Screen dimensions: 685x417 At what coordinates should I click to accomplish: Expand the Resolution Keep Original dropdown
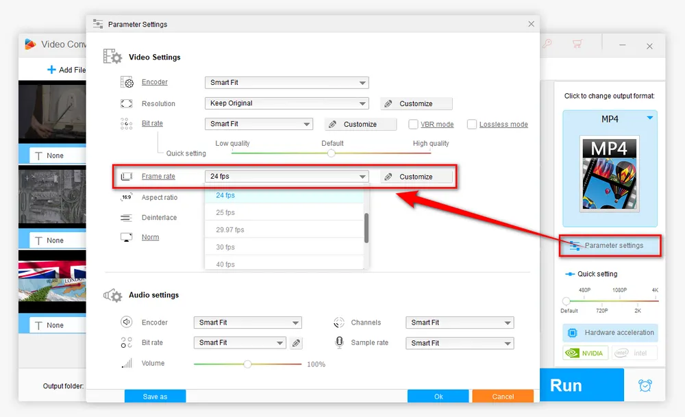(x=286, y=103)
